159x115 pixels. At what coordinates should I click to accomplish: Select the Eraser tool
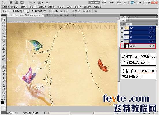pos(4,56)
